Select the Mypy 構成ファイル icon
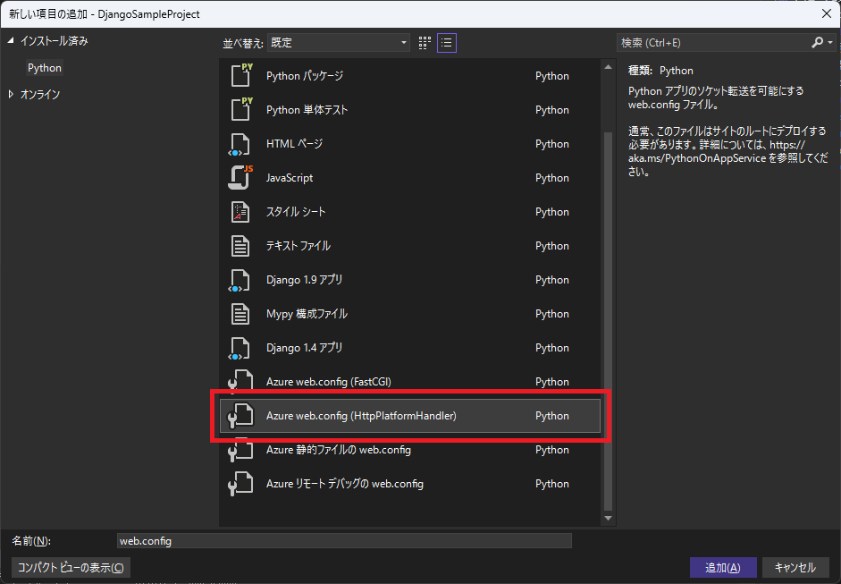 pyautogui.click(x=241, y=314)
